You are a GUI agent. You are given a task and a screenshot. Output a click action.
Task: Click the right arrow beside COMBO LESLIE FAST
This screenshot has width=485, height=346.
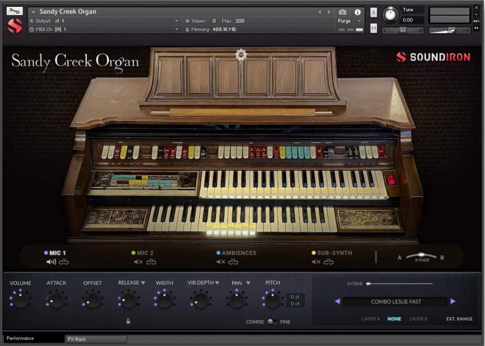(x=453, y=301)
